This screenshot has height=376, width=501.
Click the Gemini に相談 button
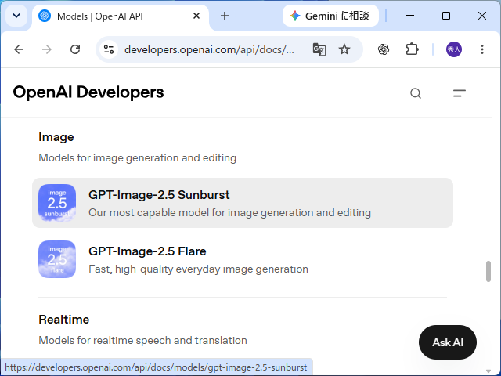pyautogui.click(x=330, y=16)
